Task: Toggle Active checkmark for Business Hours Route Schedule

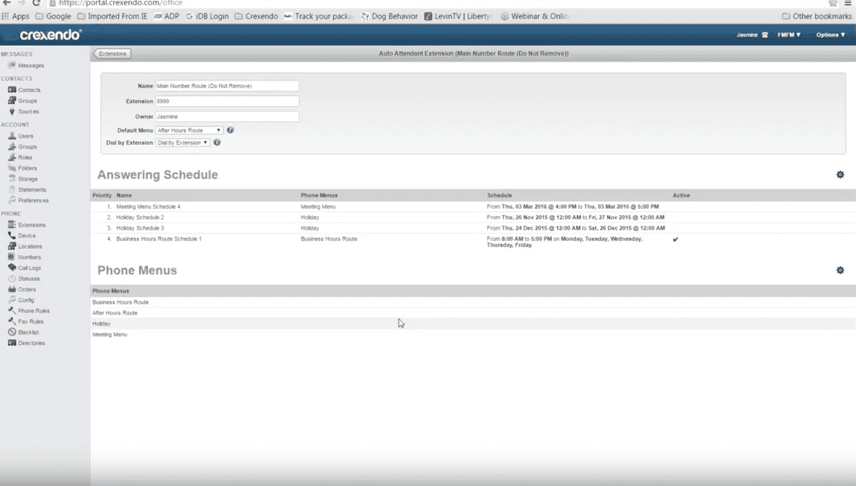Action: (675, 239)
